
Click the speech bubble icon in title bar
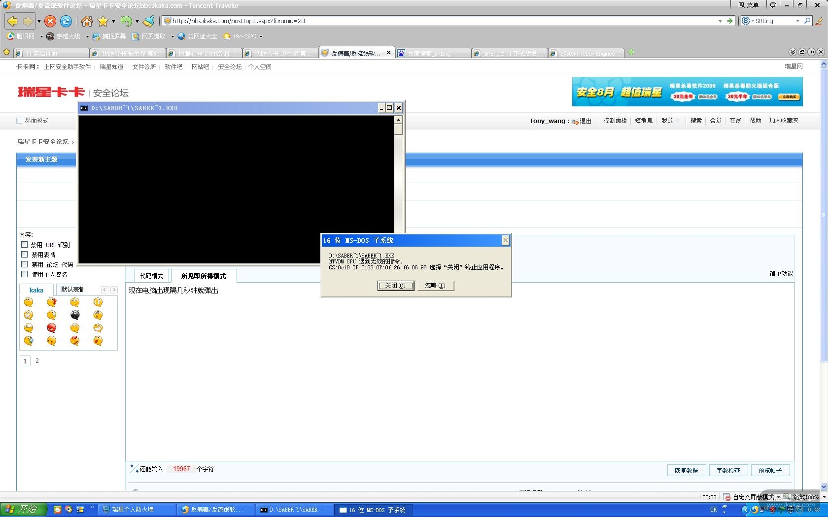(x=773, y=5)
